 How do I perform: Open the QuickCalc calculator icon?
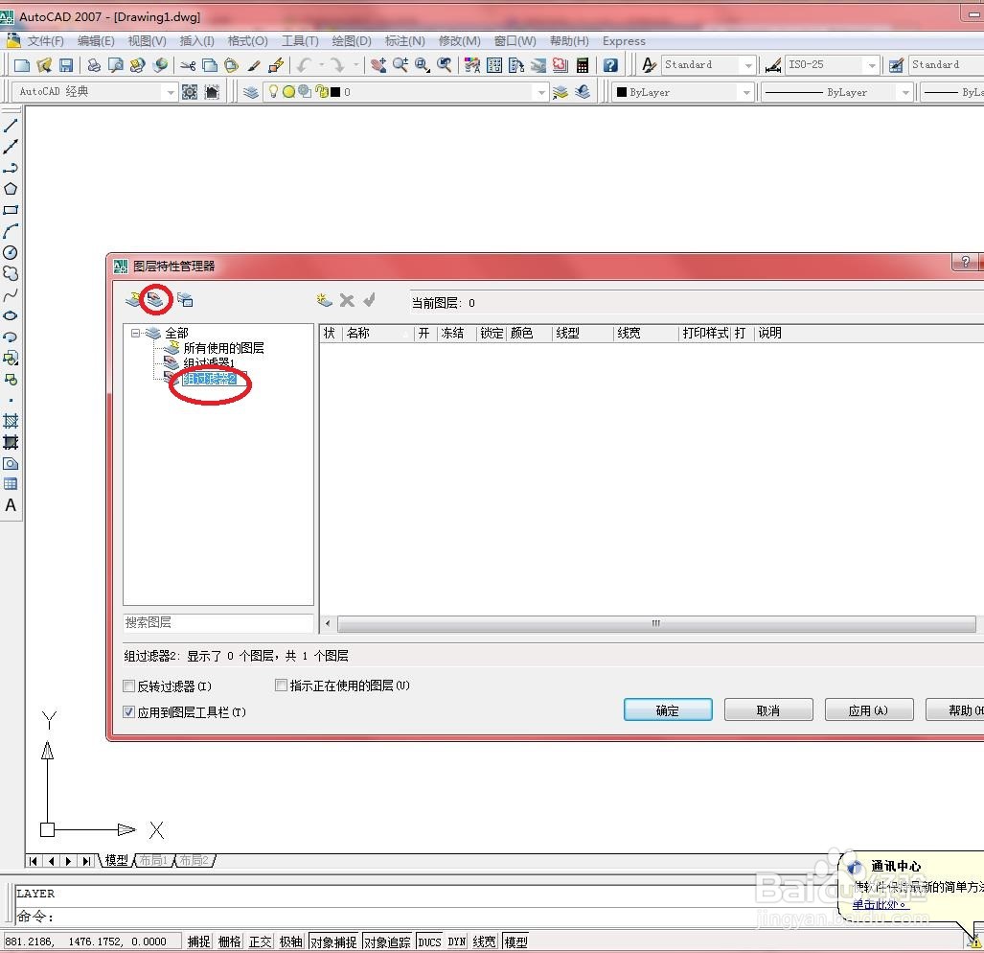point(583,65)
